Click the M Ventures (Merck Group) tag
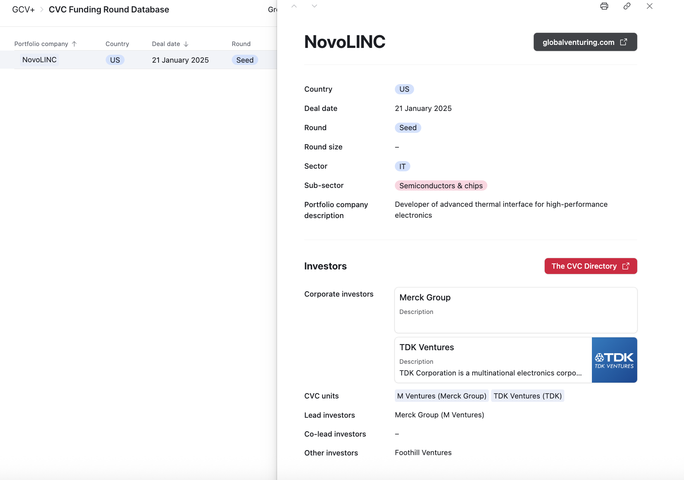Viewport: 684px width, 480px height. 441,396
